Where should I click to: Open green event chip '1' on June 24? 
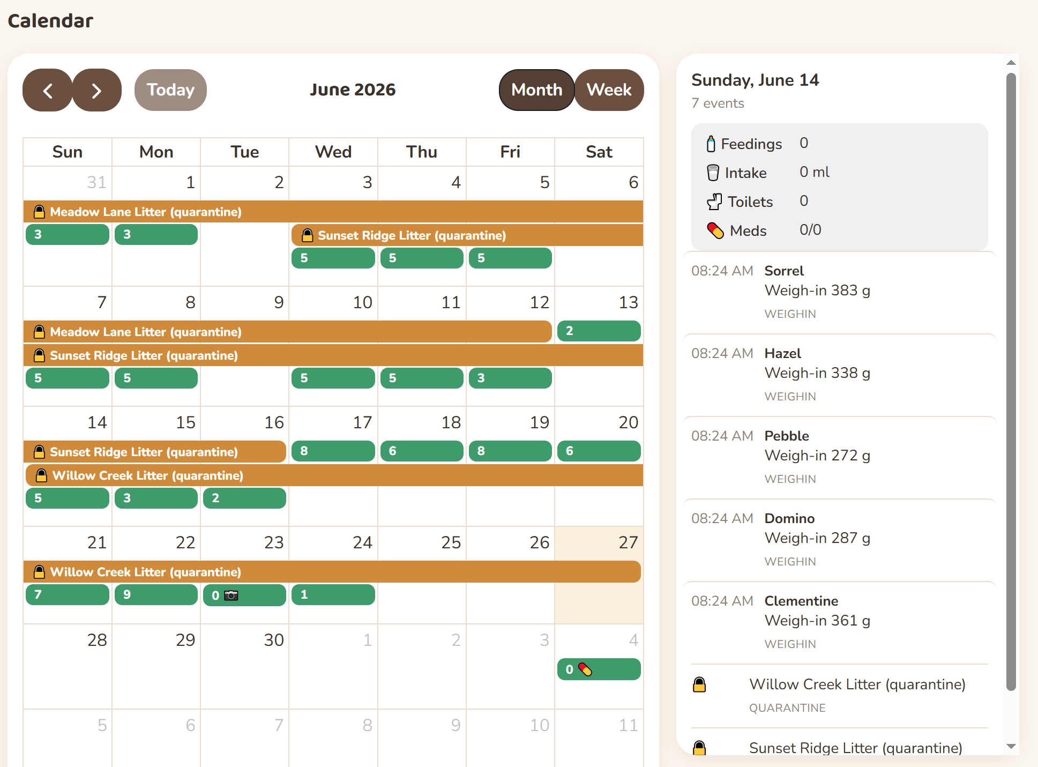pyautogui.click(x=333, y=595)
